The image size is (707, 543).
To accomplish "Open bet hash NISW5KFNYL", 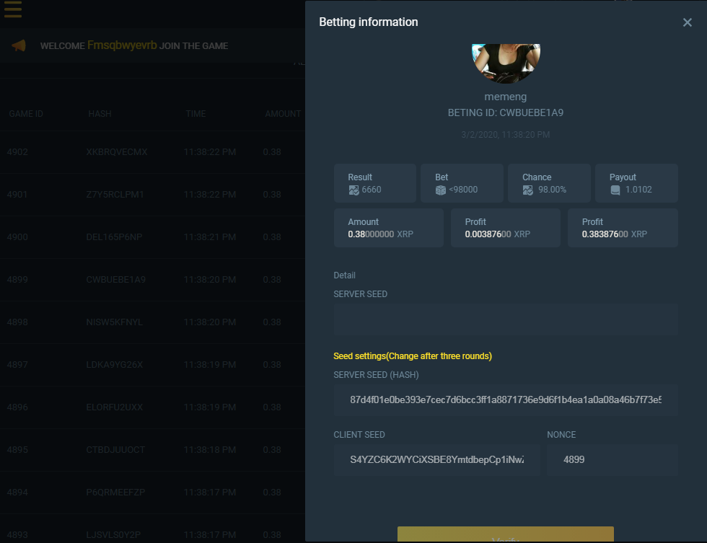I will [115, 322].
